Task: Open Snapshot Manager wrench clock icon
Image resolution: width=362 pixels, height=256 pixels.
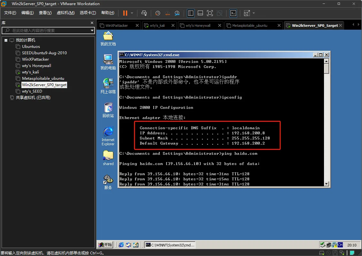Action: point(177,13)
